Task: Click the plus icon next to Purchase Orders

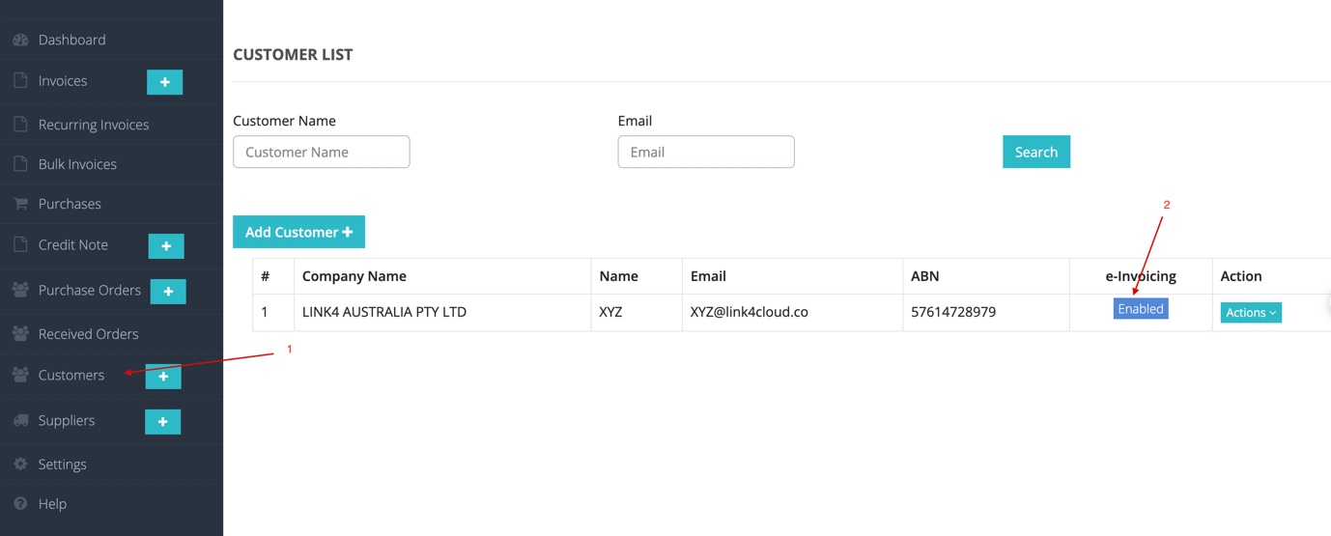Action: pos(168,291)
